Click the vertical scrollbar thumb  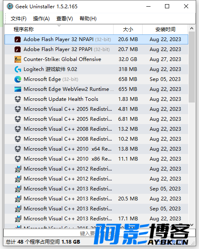point(192,67)
